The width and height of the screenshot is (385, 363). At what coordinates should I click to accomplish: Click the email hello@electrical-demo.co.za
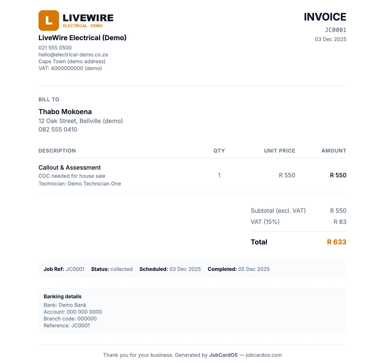click(73, 55)
